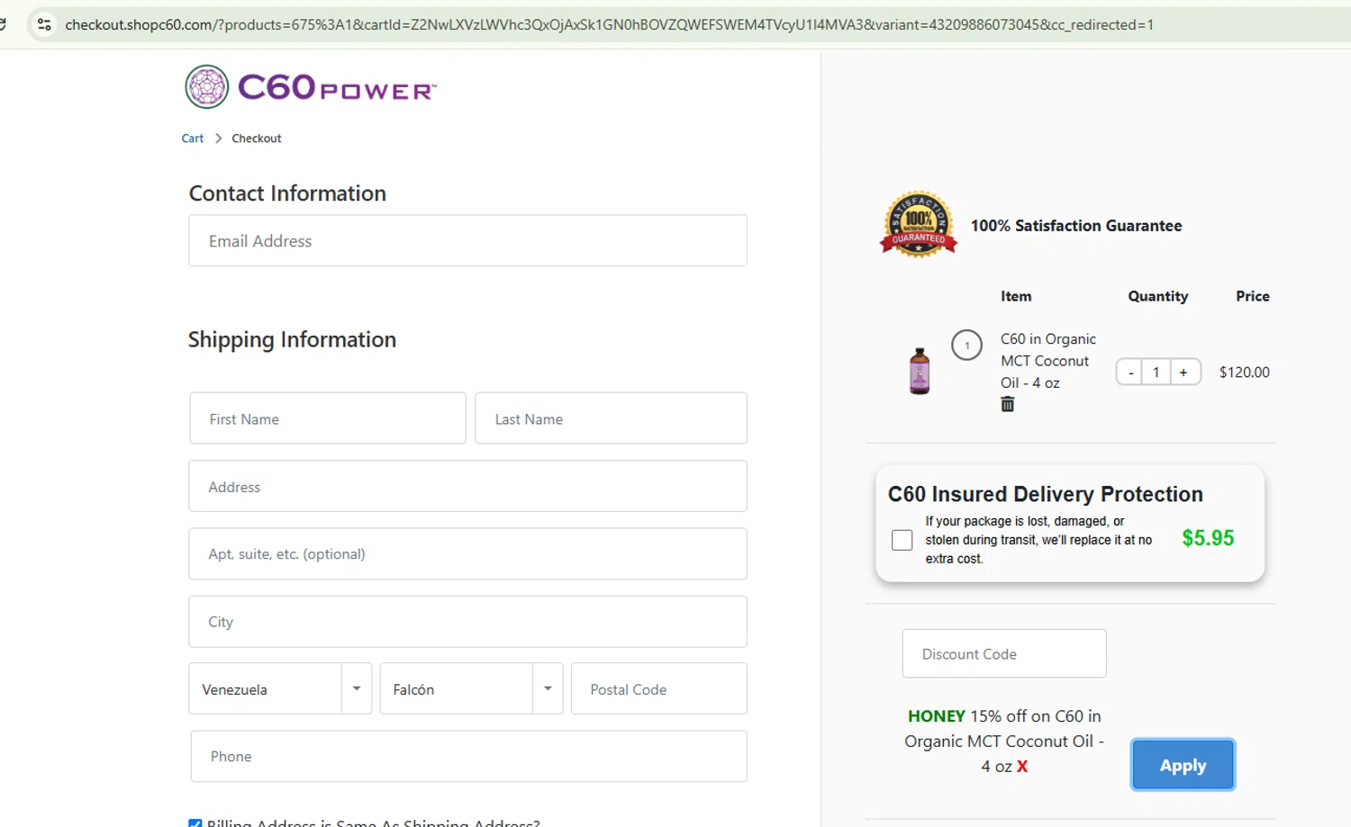Screen dimensions: 1351x827
Task: Focus the First Name field
Action: tap(328, 418)
